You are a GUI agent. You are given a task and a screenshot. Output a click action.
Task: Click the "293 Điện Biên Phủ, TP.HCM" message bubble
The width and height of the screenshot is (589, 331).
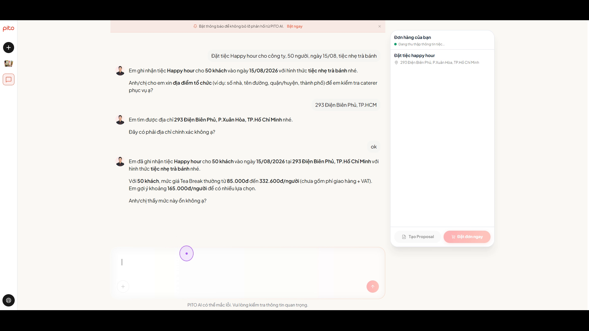346,105
